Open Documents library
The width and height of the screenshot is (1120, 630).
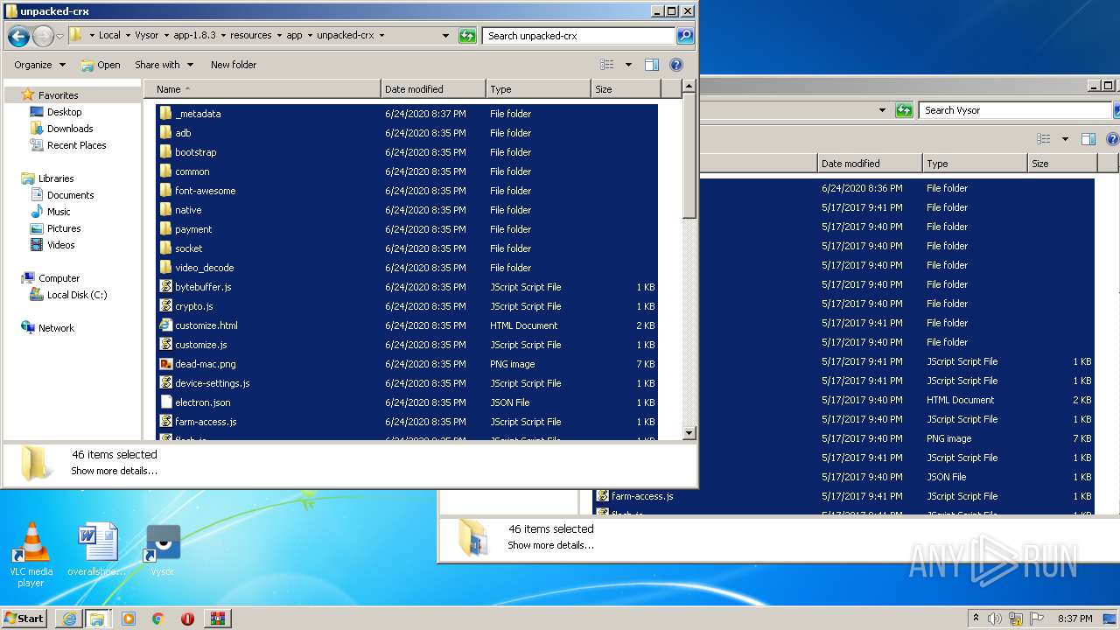coord(70,195)
